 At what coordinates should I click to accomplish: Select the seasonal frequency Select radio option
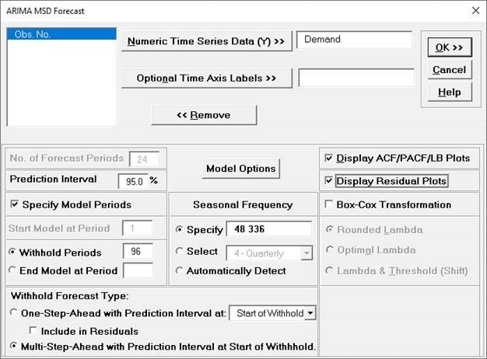point(180,251)
